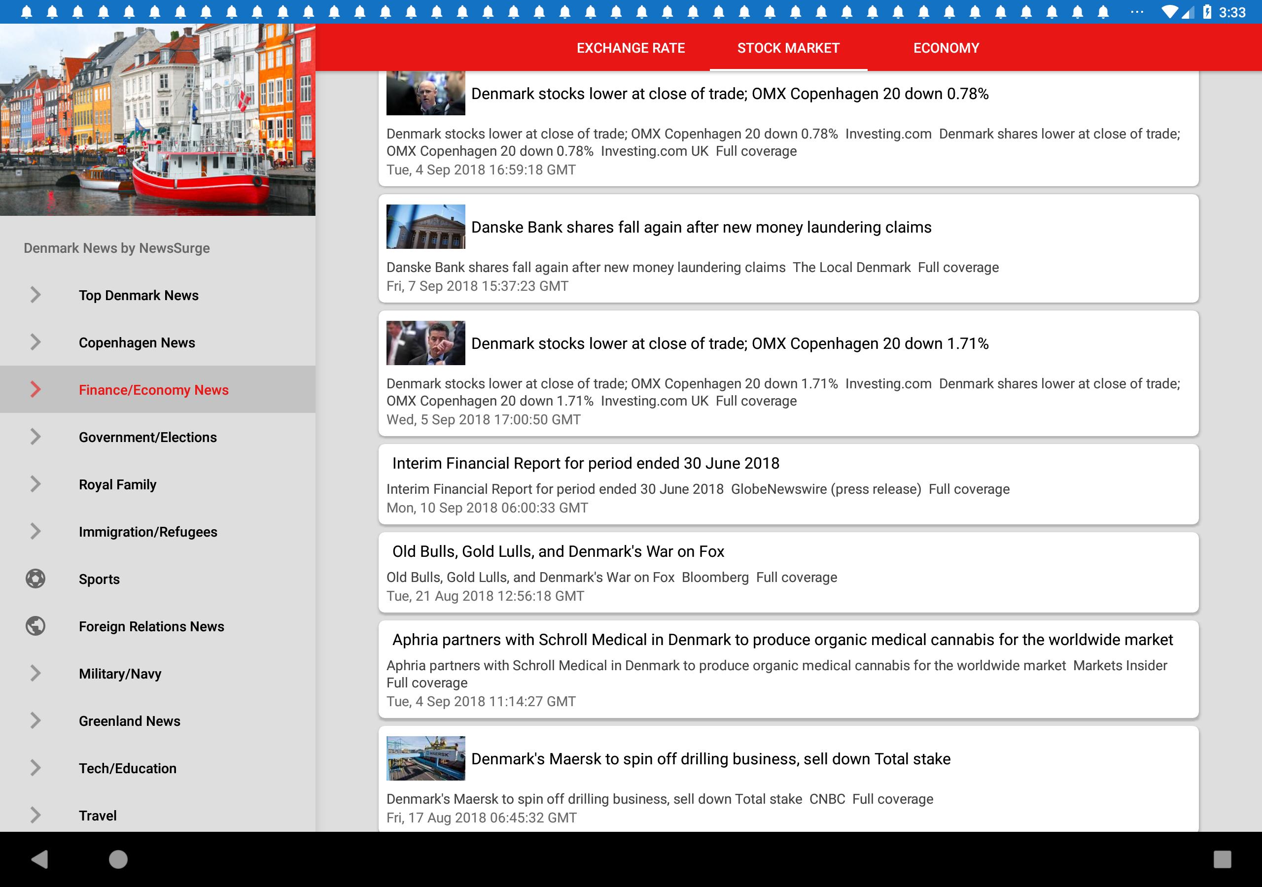
Task: Tap the recent apps square button
Action: (x=1222, y=859)
